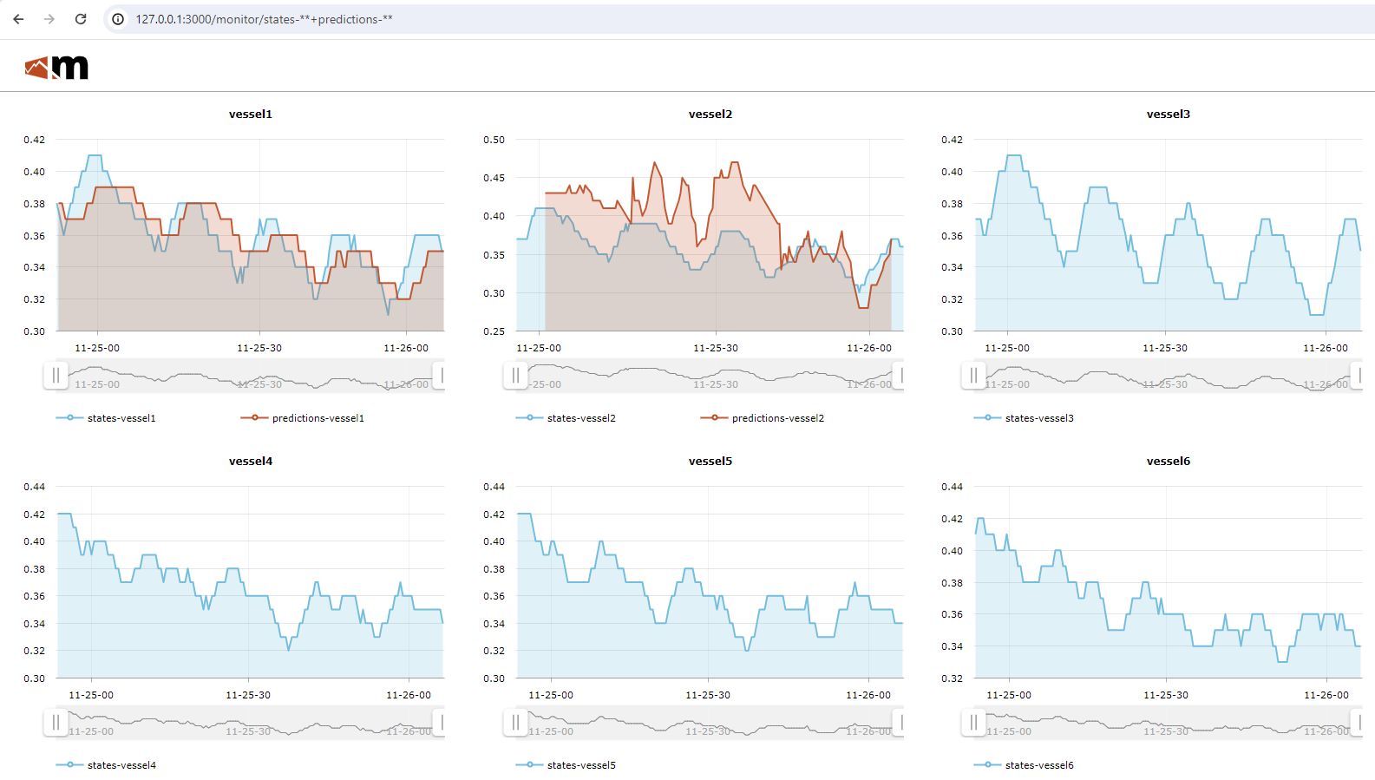Click the 0.36 label on vessel6 y-axis
Screen dimensions: 1375x780
952,614
